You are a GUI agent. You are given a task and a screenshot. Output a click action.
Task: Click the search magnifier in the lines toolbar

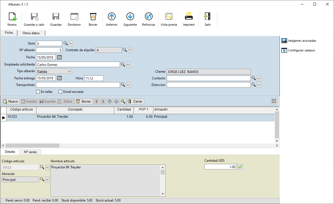[x=123, y=101]
